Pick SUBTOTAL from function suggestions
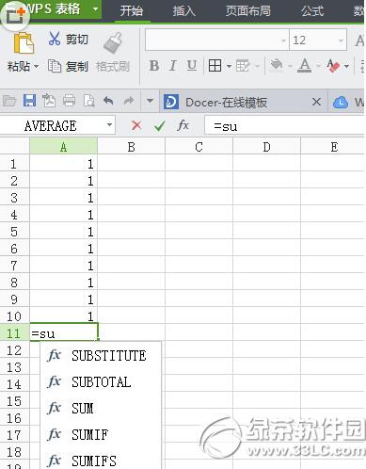The width and height of the screenshot is (366, 469). (x=102, y=382)
